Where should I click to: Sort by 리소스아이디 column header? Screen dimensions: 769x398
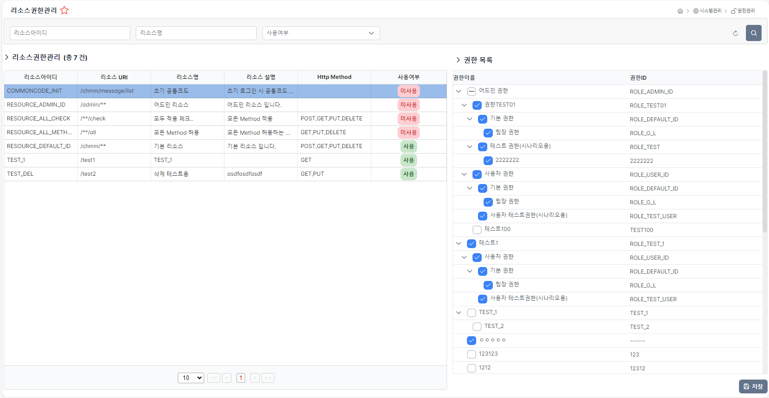(41, 77)
